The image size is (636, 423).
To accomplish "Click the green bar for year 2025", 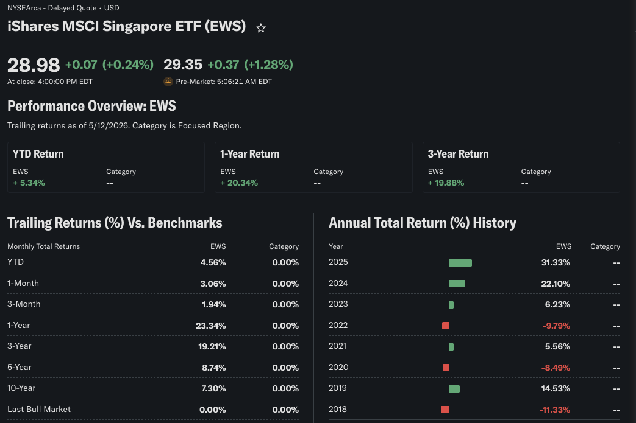I will point(460,263).
